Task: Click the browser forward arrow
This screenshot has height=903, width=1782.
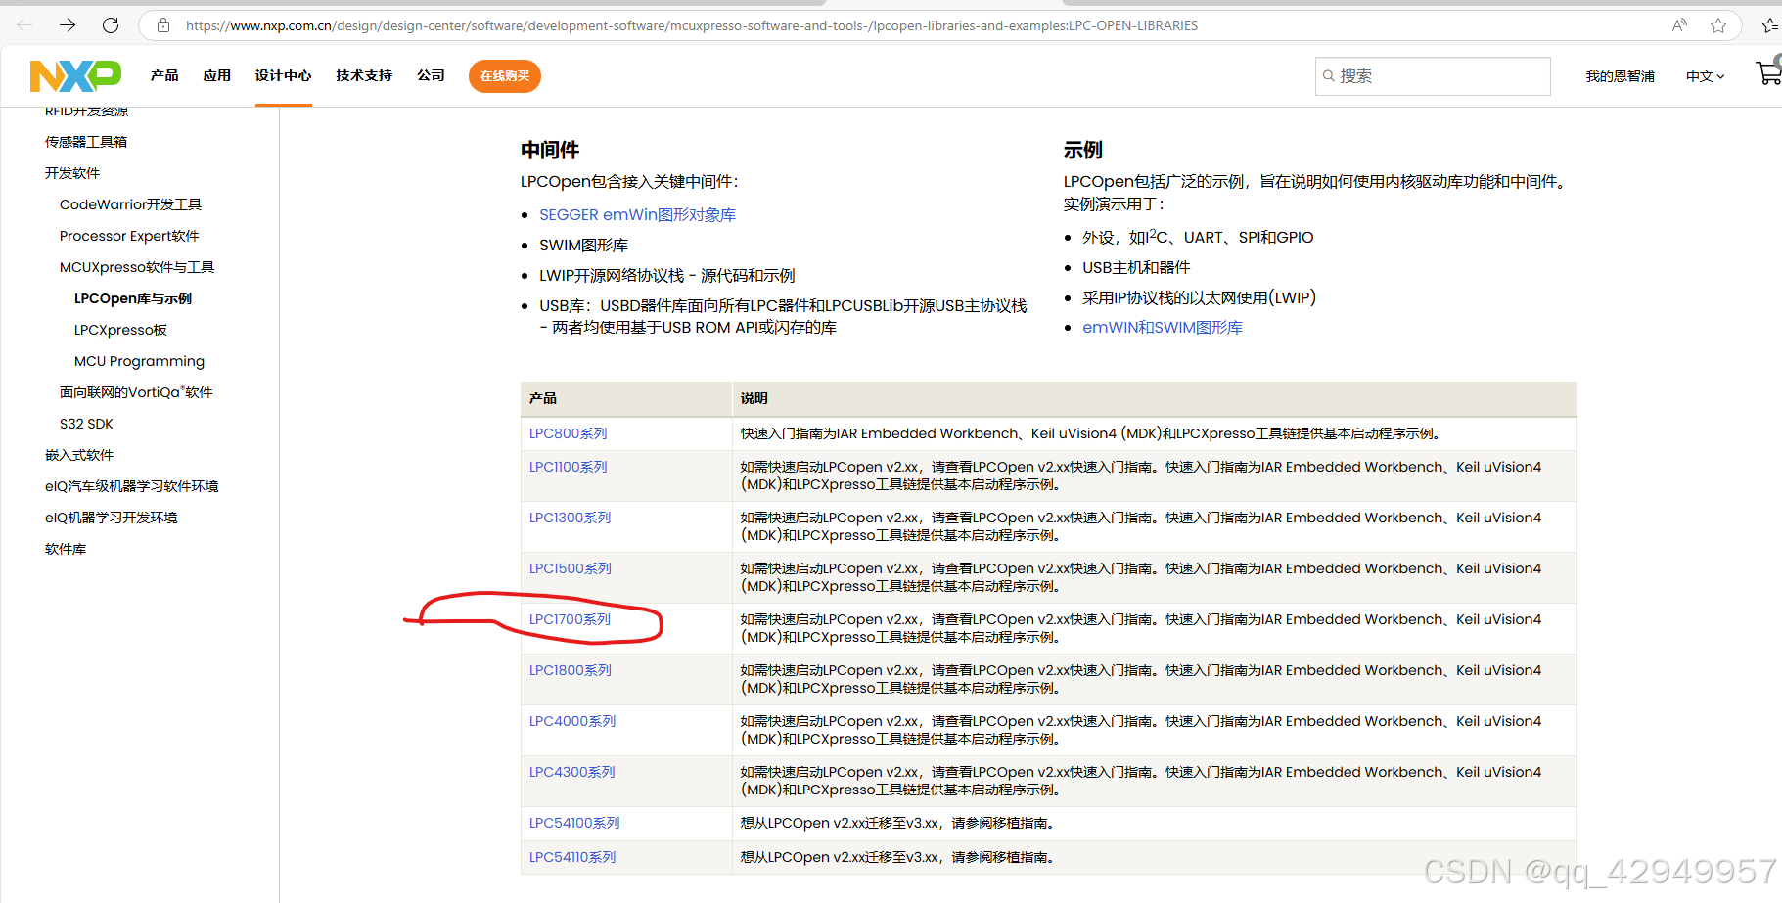Action: click(x=68, y=25)
